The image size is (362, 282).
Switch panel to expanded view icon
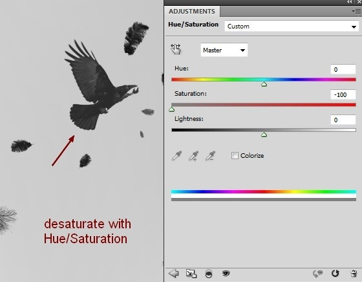[191, 274]
